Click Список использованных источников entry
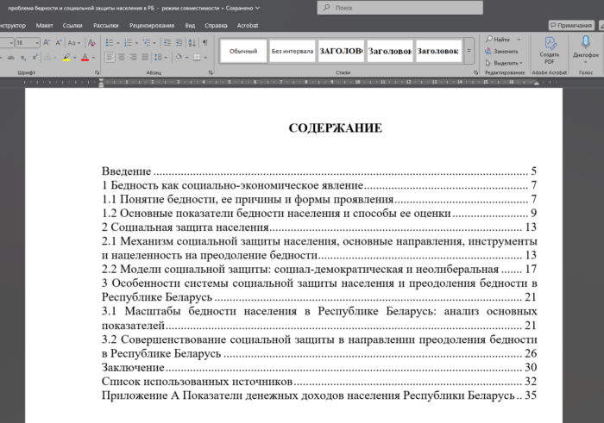604x423 pixels. point(319,381)
